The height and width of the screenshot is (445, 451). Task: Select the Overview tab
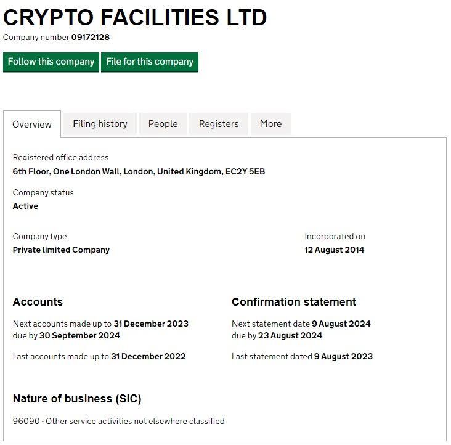click(32, 124)
